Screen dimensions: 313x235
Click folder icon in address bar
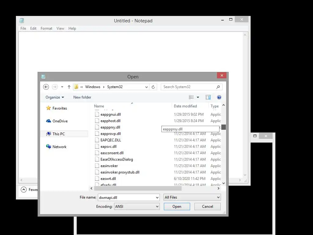76,87
